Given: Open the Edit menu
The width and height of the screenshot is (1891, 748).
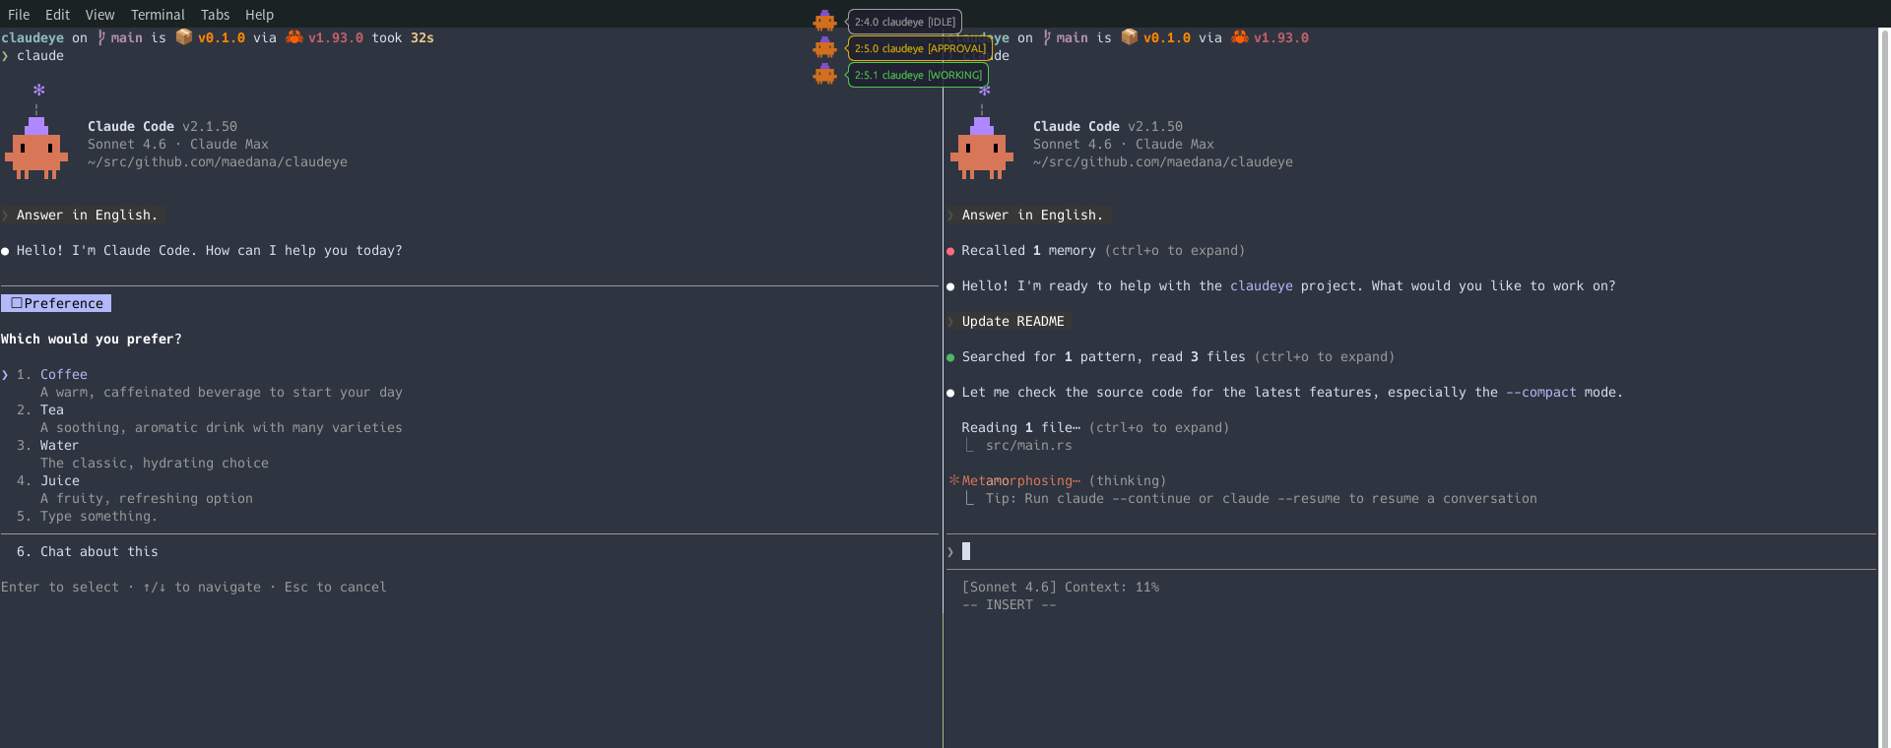Looking at the screenshot, I should point(57,15).
